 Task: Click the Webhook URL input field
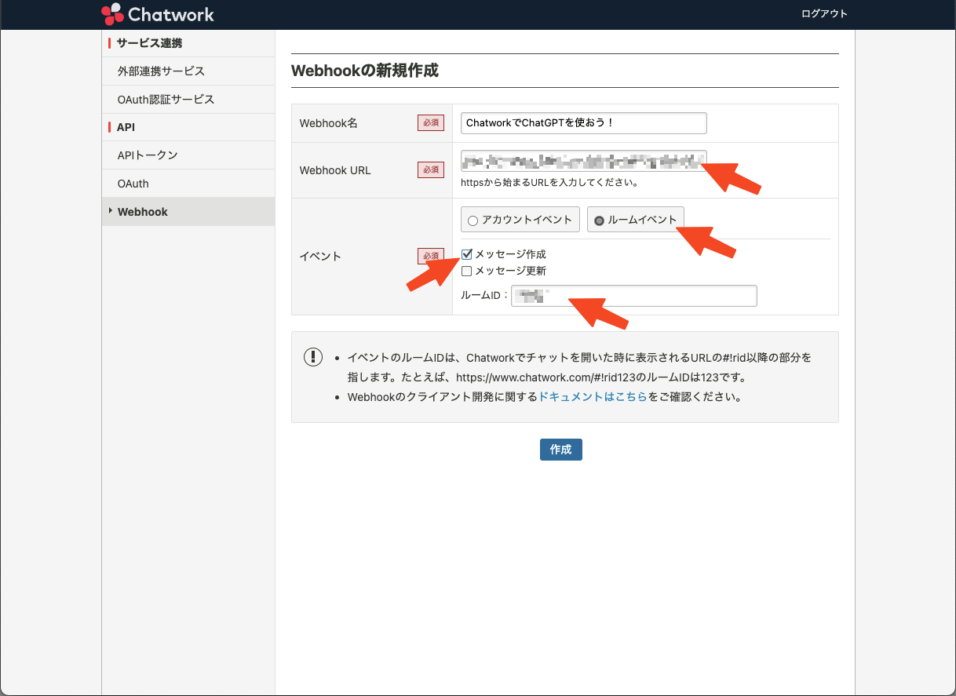(x=584, y=162)
